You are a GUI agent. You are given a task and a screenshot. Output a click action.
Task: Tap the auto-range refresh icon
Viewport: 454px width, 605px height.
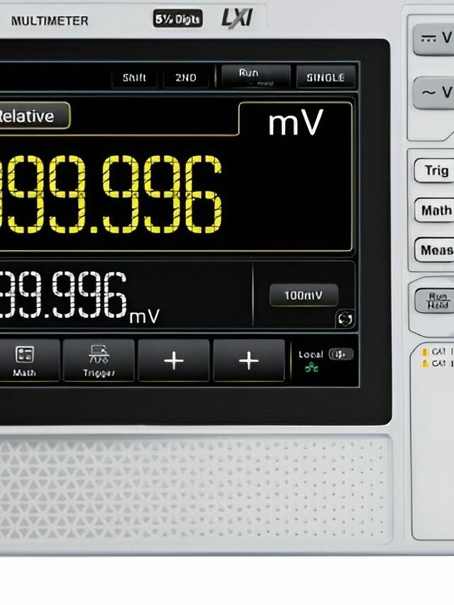(345, 319)
